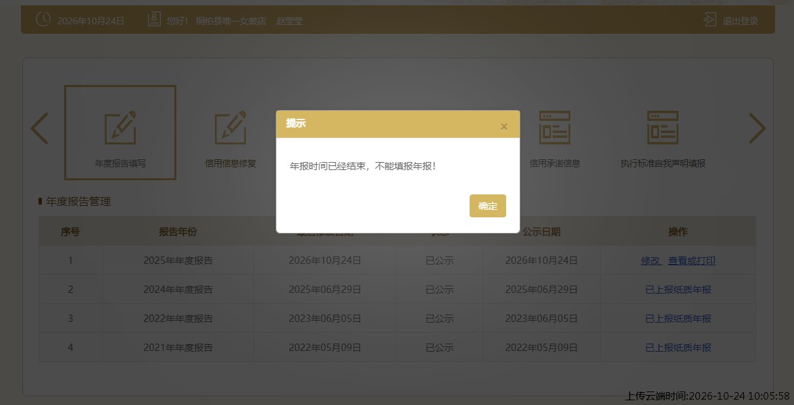Click the user name 赵莹莹
Screen dimensions: 794x405
pyautogui.click(x=289, y=21)
